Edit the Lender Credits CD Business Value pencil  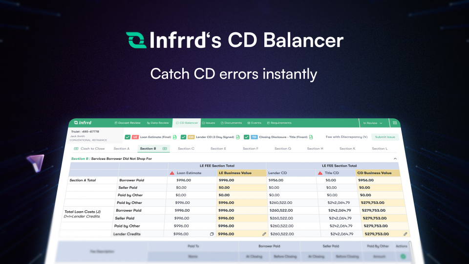[x=405, y=234]
